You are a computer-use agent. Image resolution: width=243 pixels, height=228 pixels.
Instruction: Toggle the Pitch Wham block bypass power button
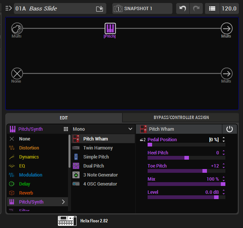pos(229,129)
